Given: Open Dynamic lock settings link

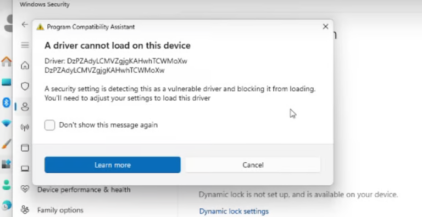Looking at the screenshot, I should 234,212.
